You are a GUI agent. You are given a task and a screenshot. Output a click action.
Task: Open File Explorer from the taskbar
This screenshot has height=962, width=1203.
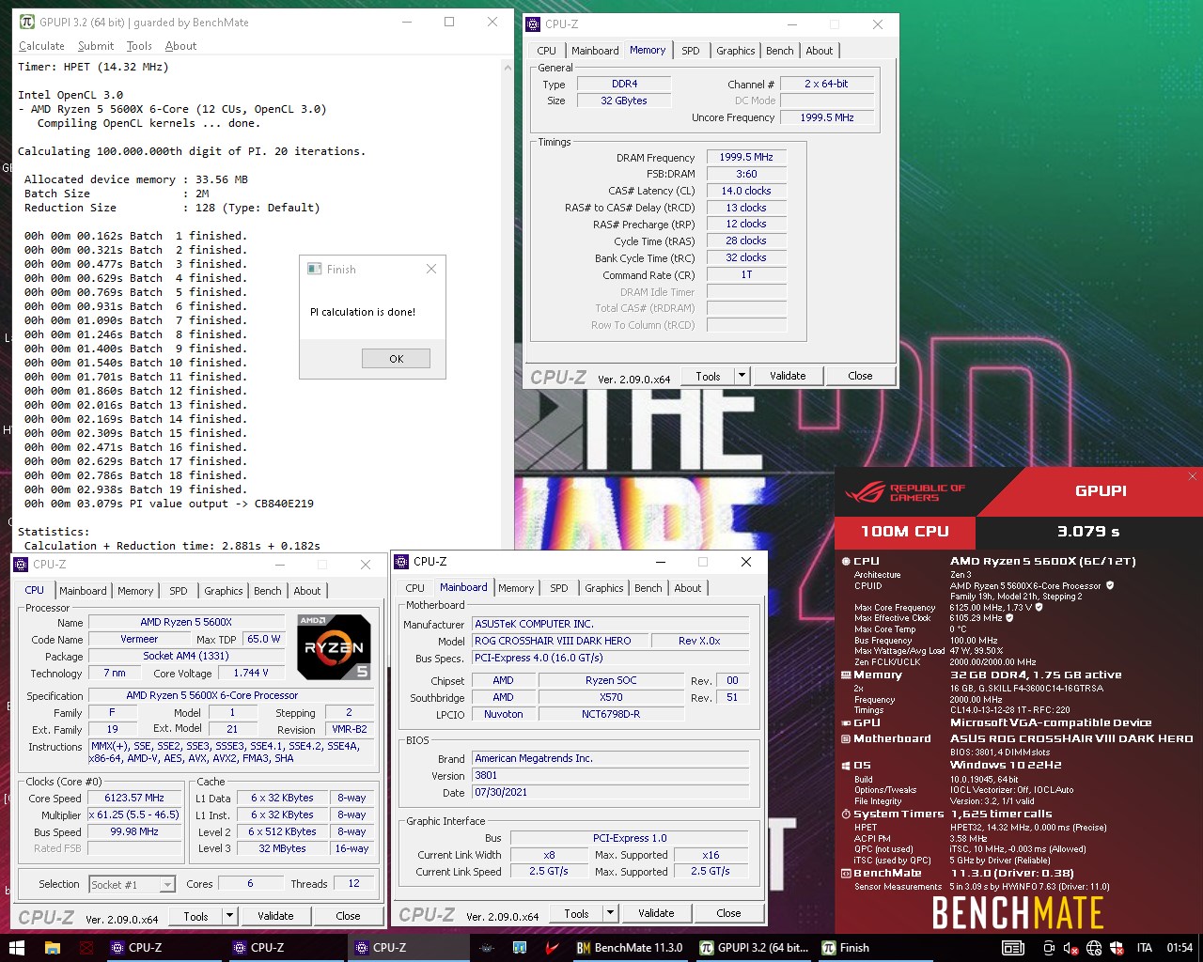(x=52, y=947)
